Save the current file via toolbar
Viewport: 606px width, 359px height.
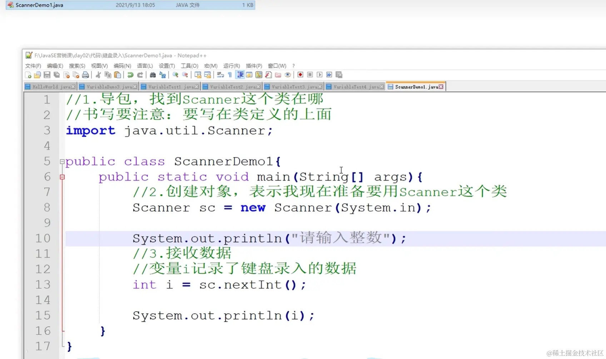(x=47, y=75)
